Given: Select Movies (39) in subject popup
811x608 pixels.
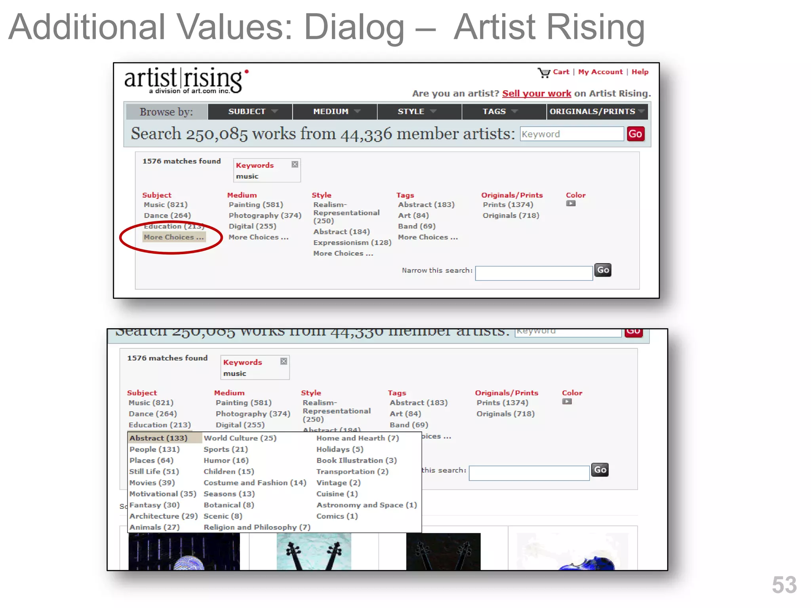Looking at the screenshot, I should (x=152, y=483).
